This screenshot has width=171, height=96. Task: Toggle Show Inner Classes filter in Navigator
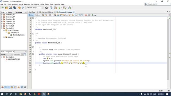(x=15, y=87)
